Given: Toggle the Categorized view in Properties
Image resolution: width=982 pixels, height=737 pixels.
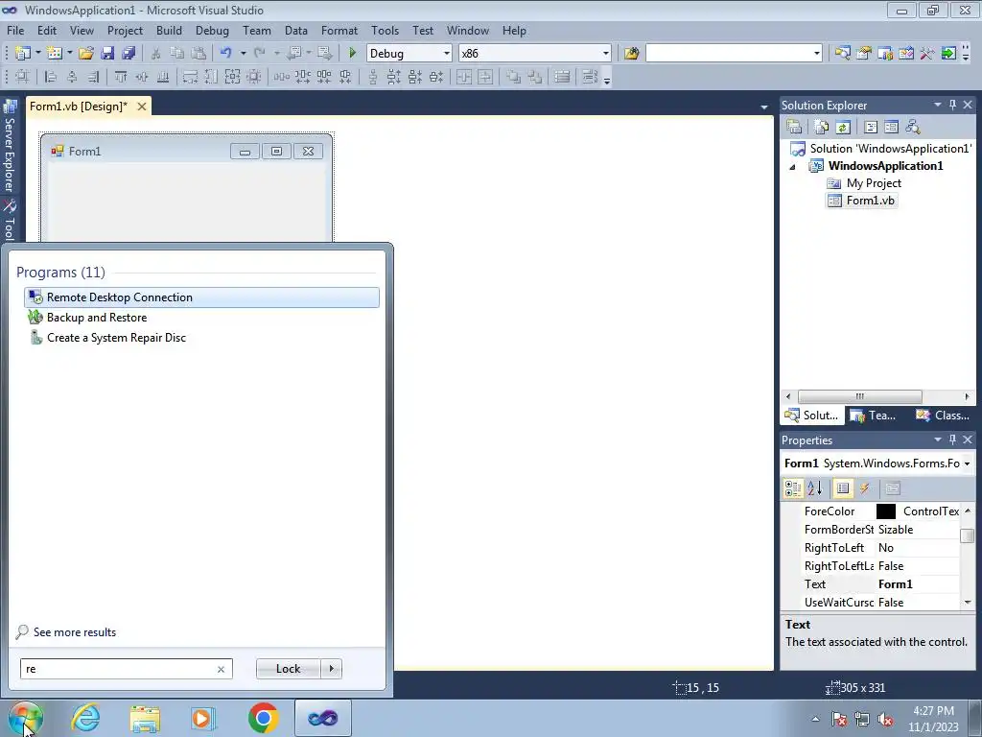Looking at the screenshot, I should 793,488.
